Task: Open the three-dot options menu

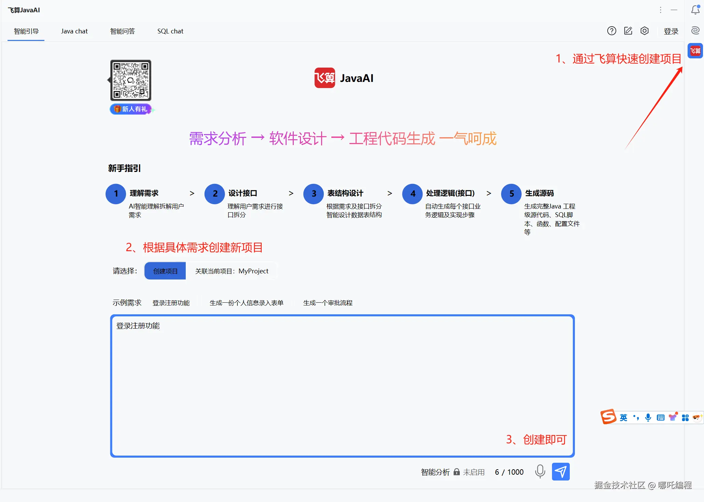Action: coord(660,10)
